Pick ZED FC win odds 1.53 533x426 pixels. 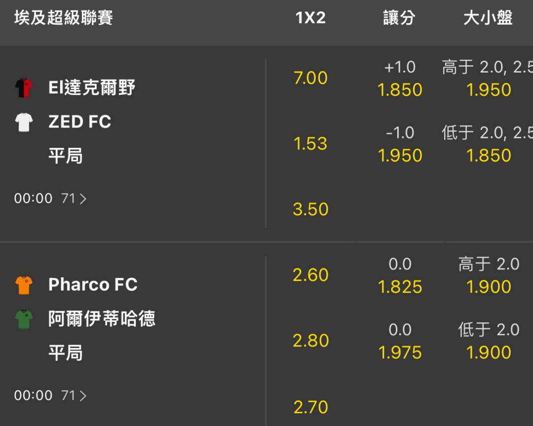310,143
